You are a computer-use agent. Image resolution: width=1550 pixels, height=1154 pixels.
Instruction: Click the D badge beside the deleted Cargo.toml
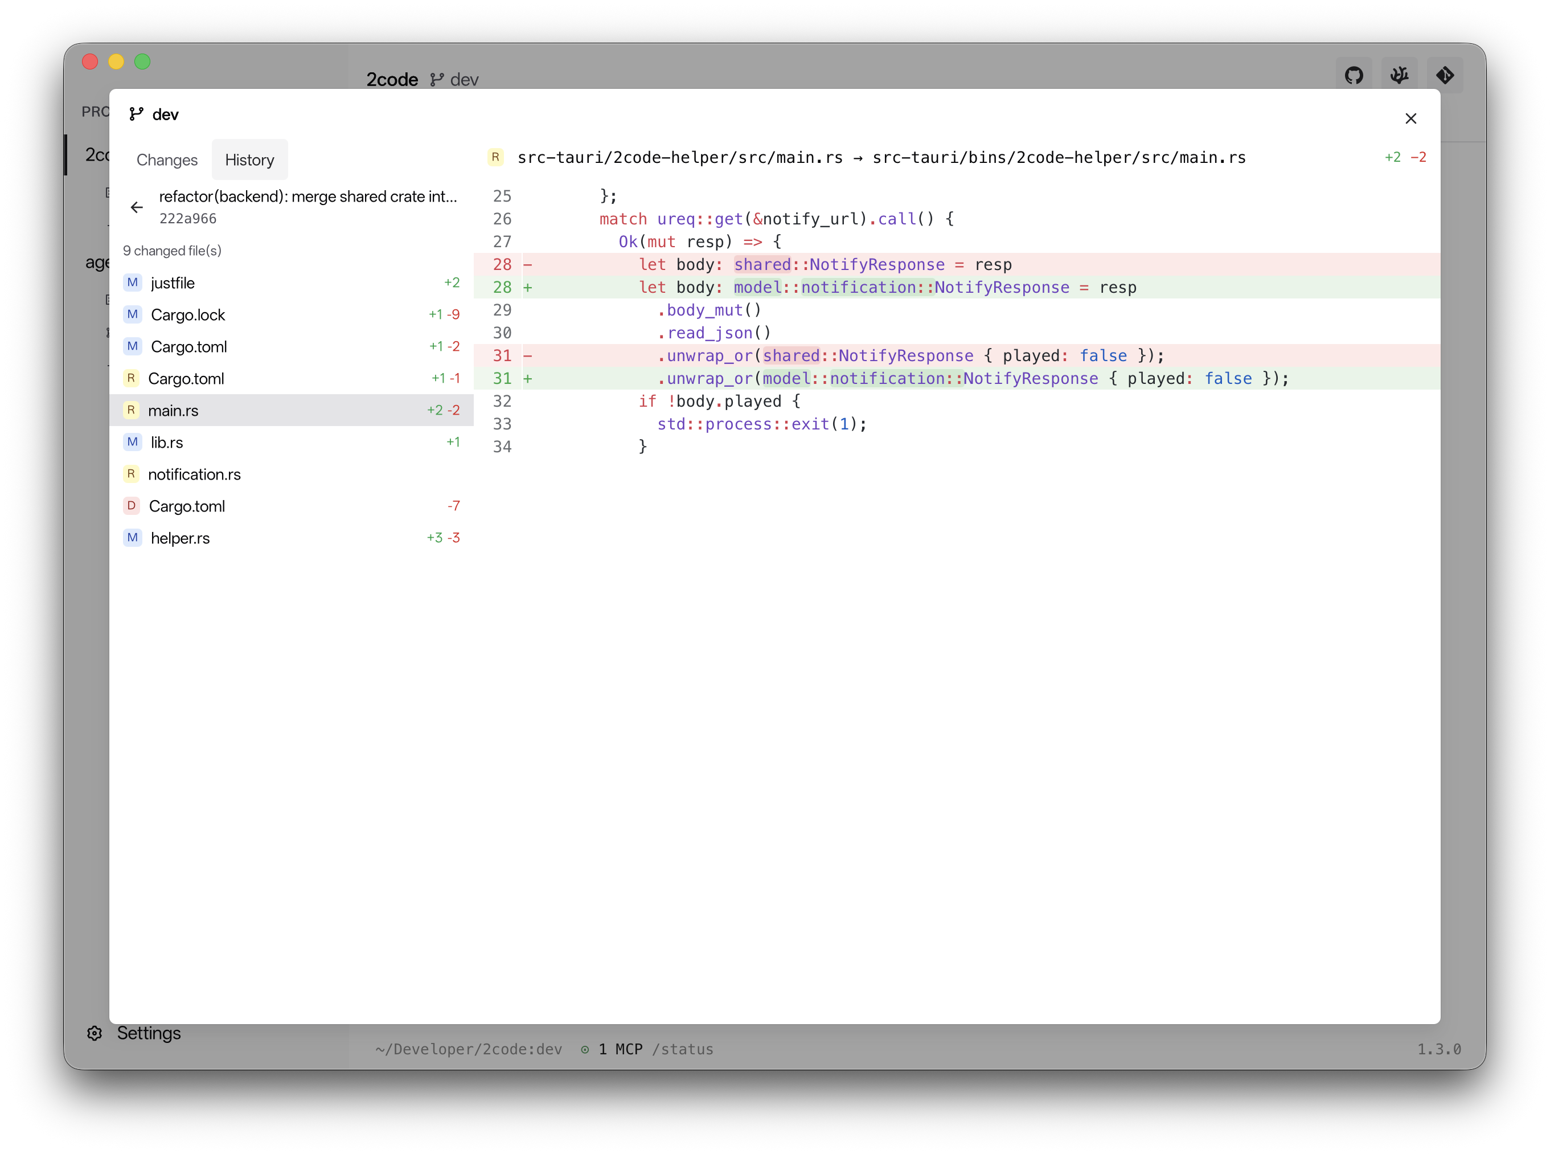pyautogui.click(x=132, y=505)
